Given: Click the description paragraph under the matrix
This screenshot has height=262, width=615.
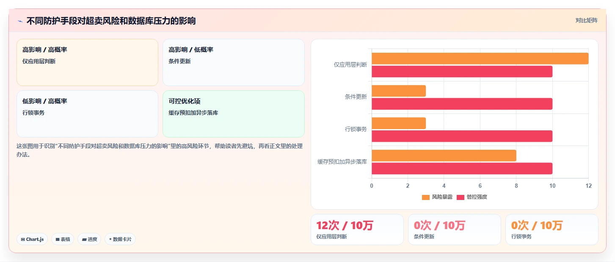Looking at the screenshot, I should click(160, 150).
